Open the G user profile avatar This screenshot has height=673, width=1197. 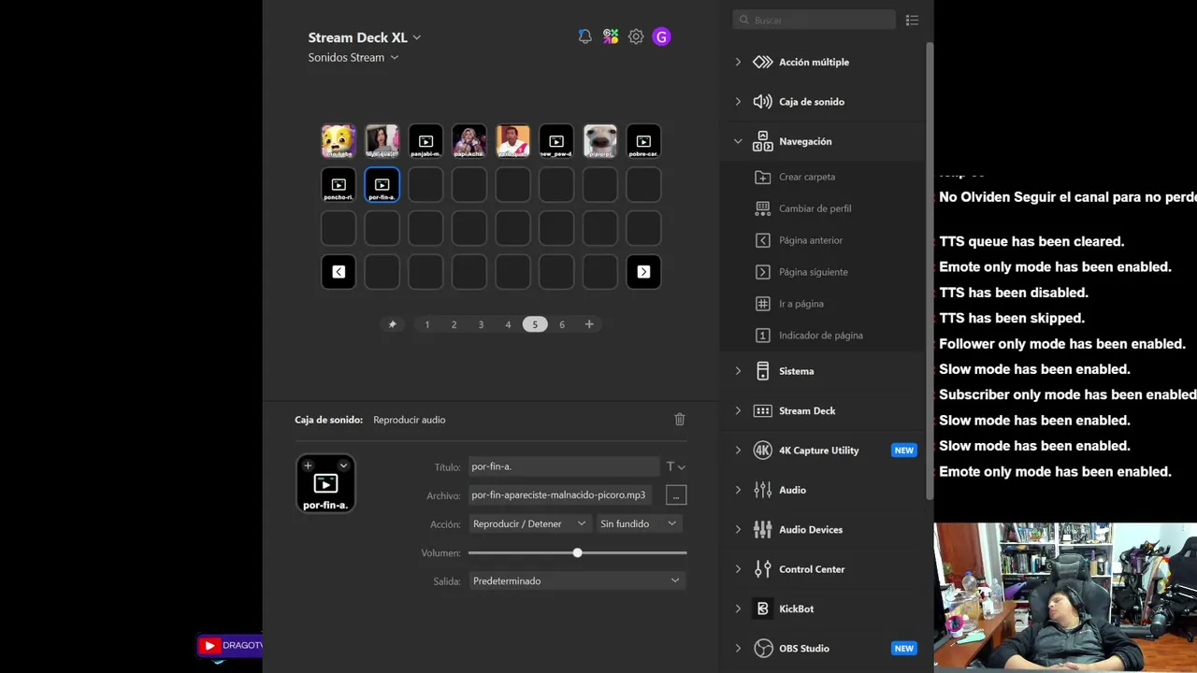[x=661, y=36]
